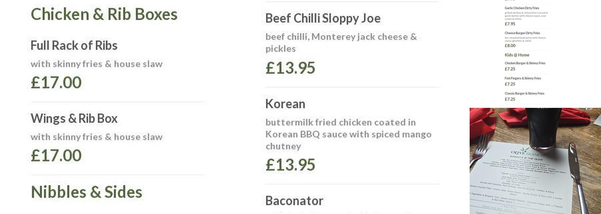Open Garlic Chicken Dirty Fries item
Viewport: 601px width, 214px height.
(522, 8)
